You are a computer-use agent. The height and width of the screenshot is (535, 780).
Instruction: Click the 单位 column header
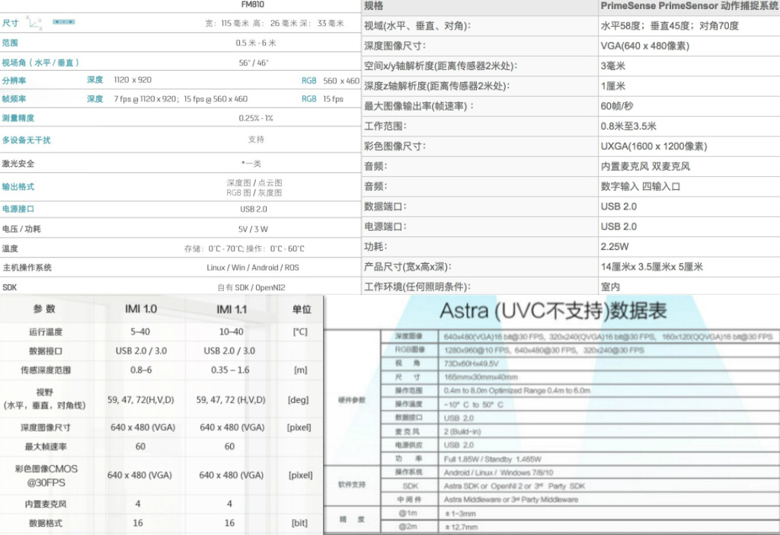point(300,309)
